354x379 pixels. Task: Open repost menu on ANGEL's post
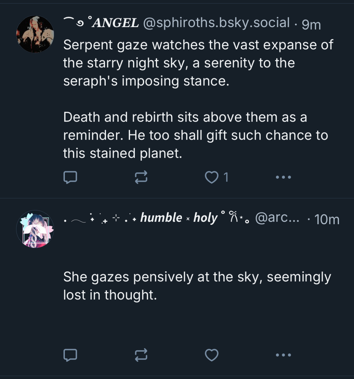141,177
